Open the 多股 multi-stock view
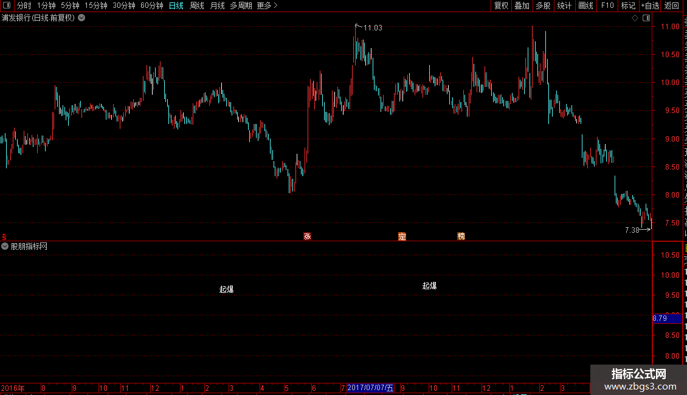This screenshot has height=395, width=687. [x=543, y=5]
